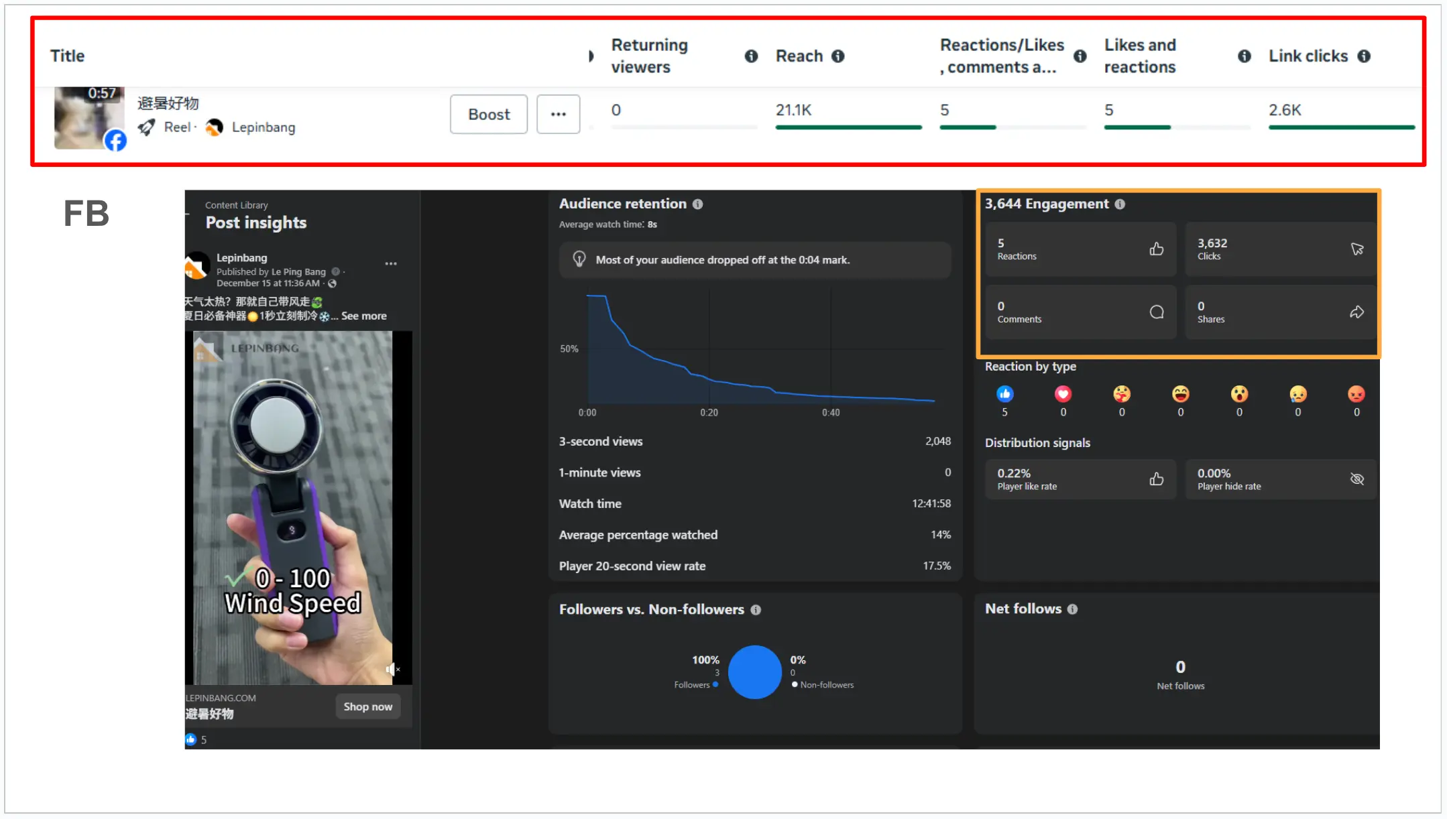Click the Facebook badge on the reel thumbnail
This screenshot has height=819, width=1447.
(115, 141)
